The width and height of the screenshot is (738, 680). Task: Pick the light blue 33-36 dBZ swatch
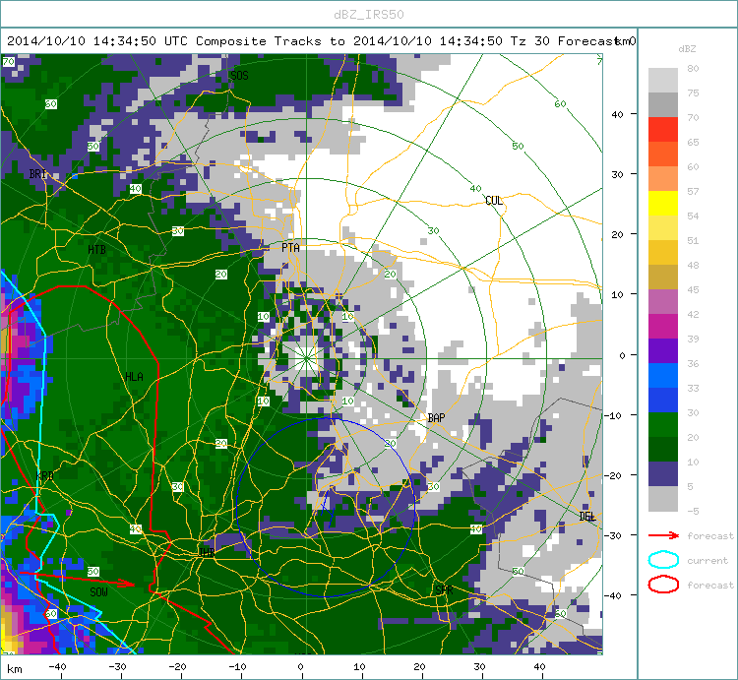click(662, 375)
